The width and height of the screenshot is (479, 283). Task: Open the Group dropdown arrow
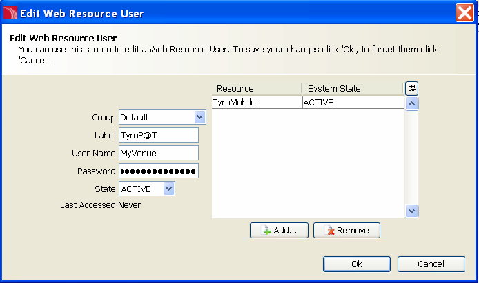click(199, 117)
